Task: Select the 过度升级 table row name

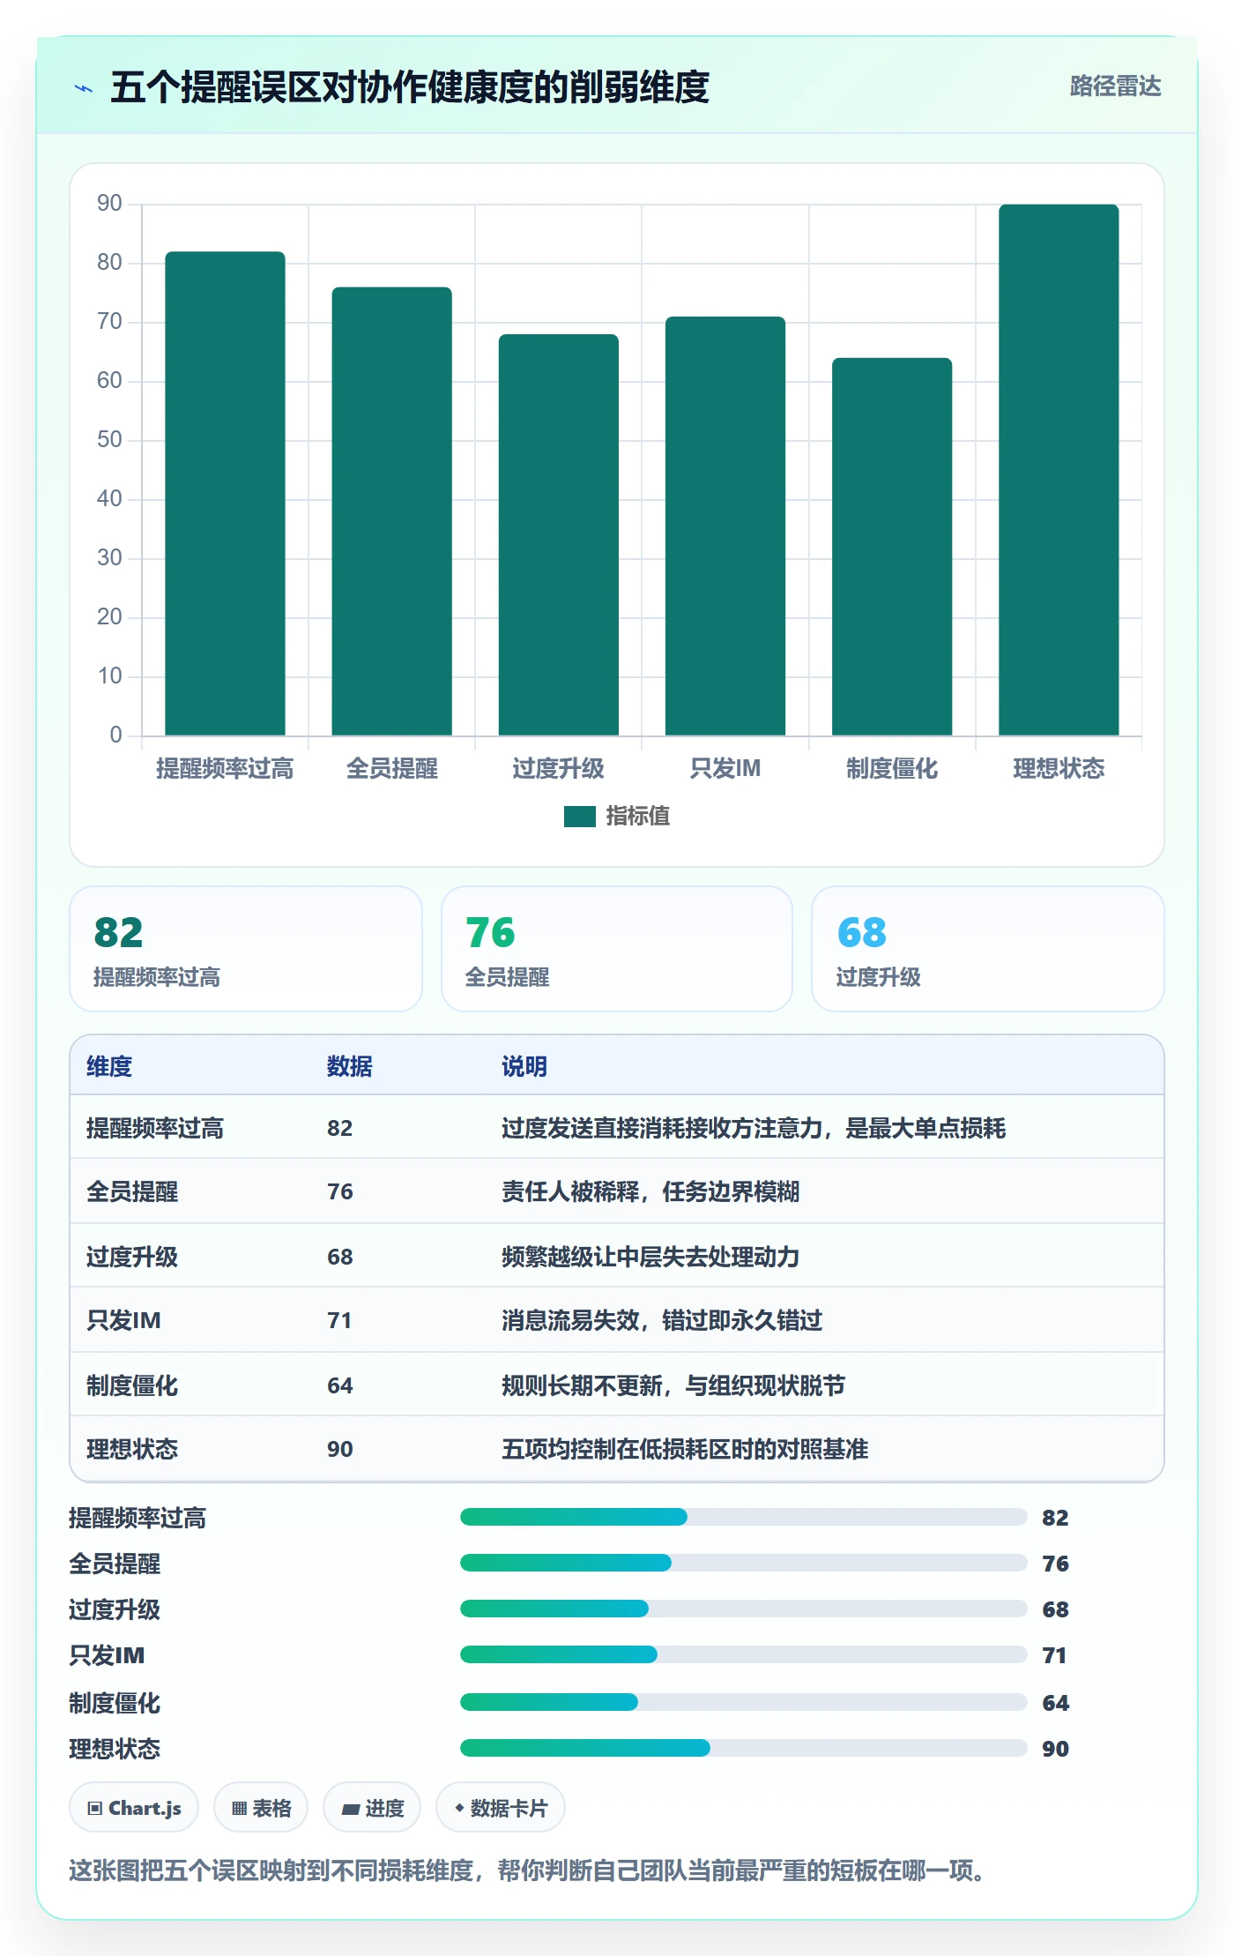Action: [x=132, y=1257]
